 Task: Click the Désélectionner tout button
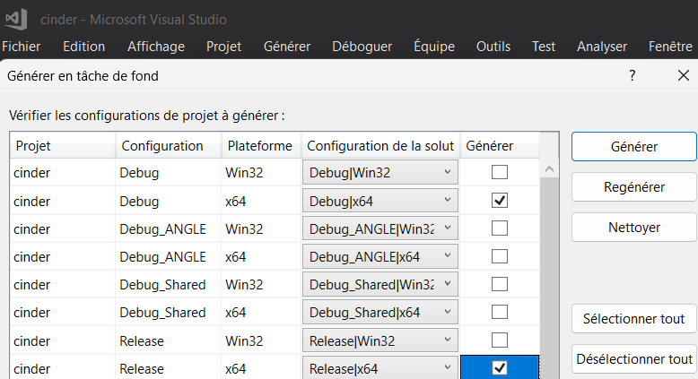point(634,359)
